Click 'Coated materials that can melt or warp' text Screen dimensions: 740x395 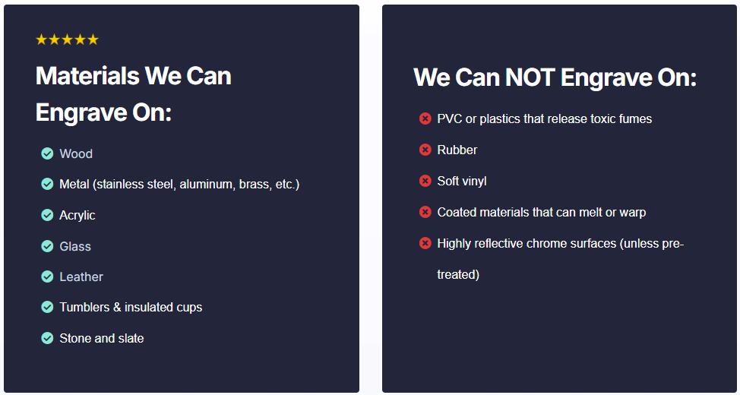(541, 212)
